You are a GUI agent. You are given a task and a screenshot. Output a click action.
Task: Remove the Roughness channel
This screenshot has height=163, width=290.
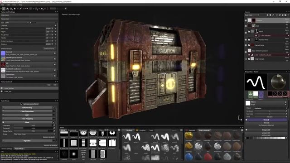[55, 35]
